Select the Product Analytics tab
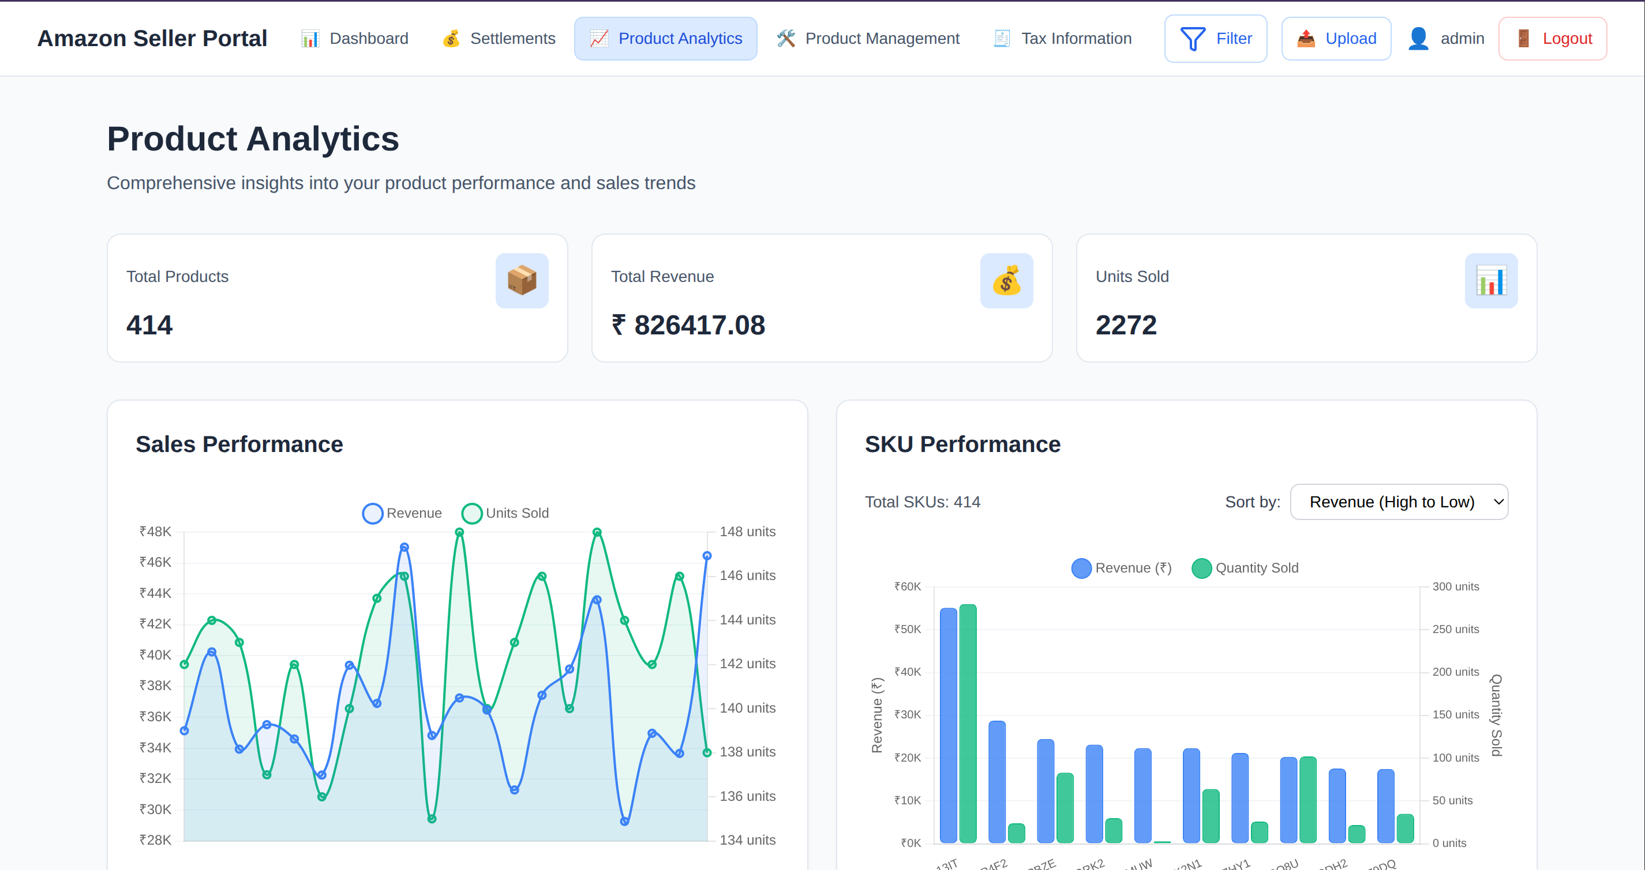 (665, 38)
